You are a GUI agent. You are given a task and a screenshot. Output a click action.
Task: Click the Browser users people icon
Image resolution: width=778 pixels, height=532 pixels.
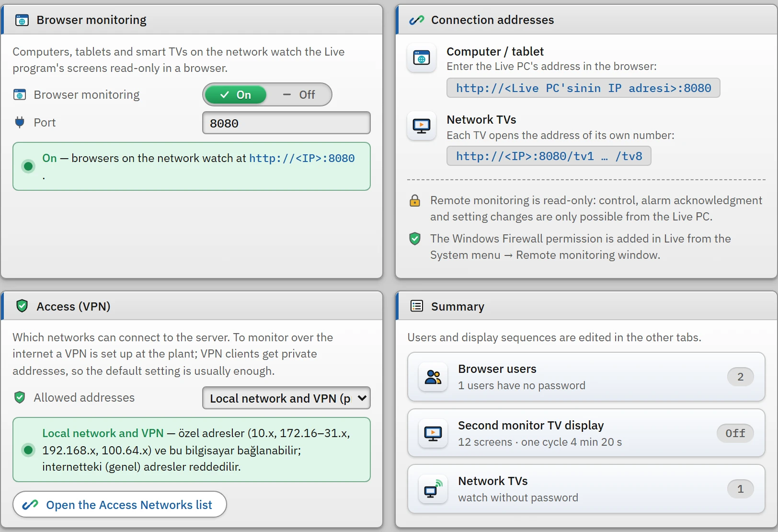(x=433, y=377)
